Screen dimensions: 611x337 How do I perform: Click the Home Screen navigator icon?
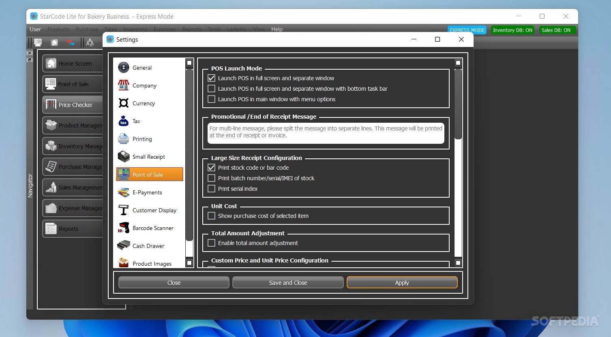(x=51, y=63)
